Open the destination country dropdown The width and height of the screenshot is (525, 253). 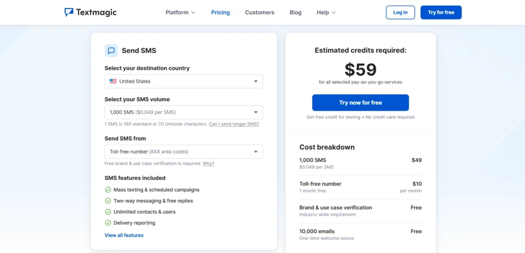(x=184, y=81)
